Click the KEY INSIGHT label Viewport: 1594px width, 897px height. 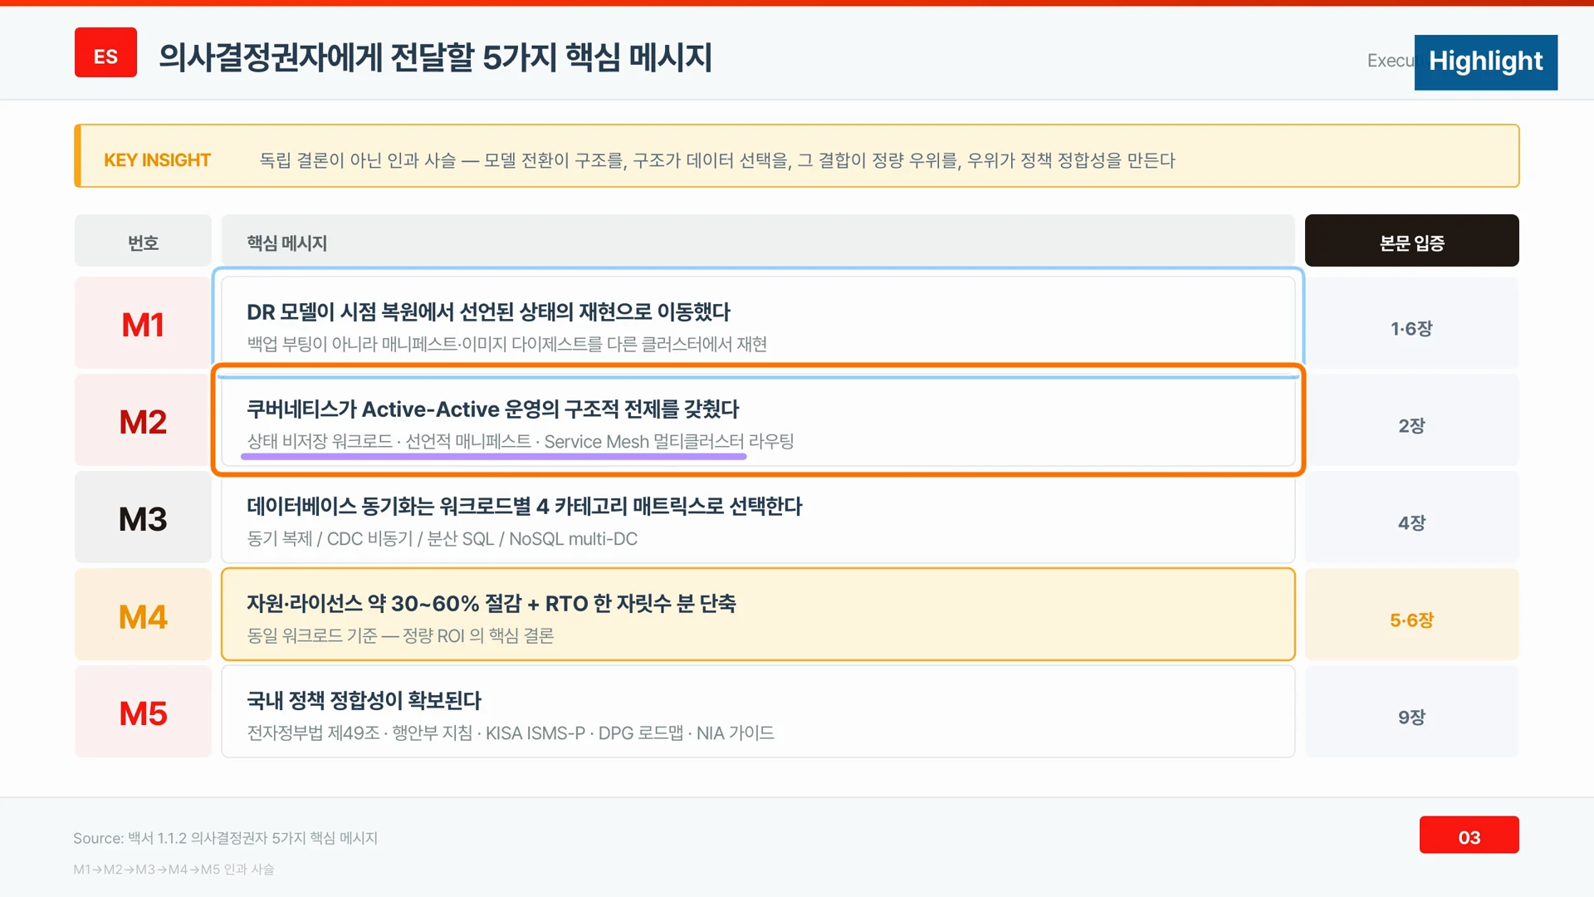click(x=157, y=159)
